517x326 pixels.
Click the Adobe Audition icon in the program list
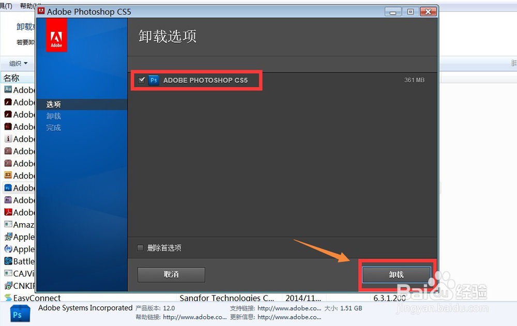pos(7,90)
